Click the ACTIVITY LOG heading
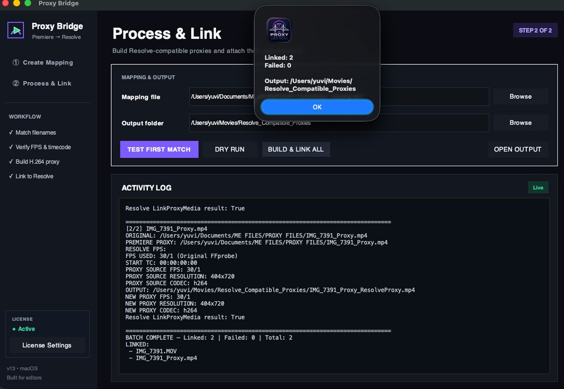Viewport: 564px width, 389px height. [146, 188]
